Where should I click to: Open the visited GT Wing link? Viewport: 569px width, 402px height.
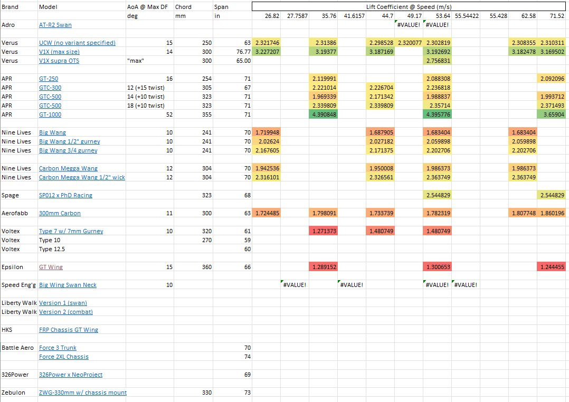(x=51, y=267)
